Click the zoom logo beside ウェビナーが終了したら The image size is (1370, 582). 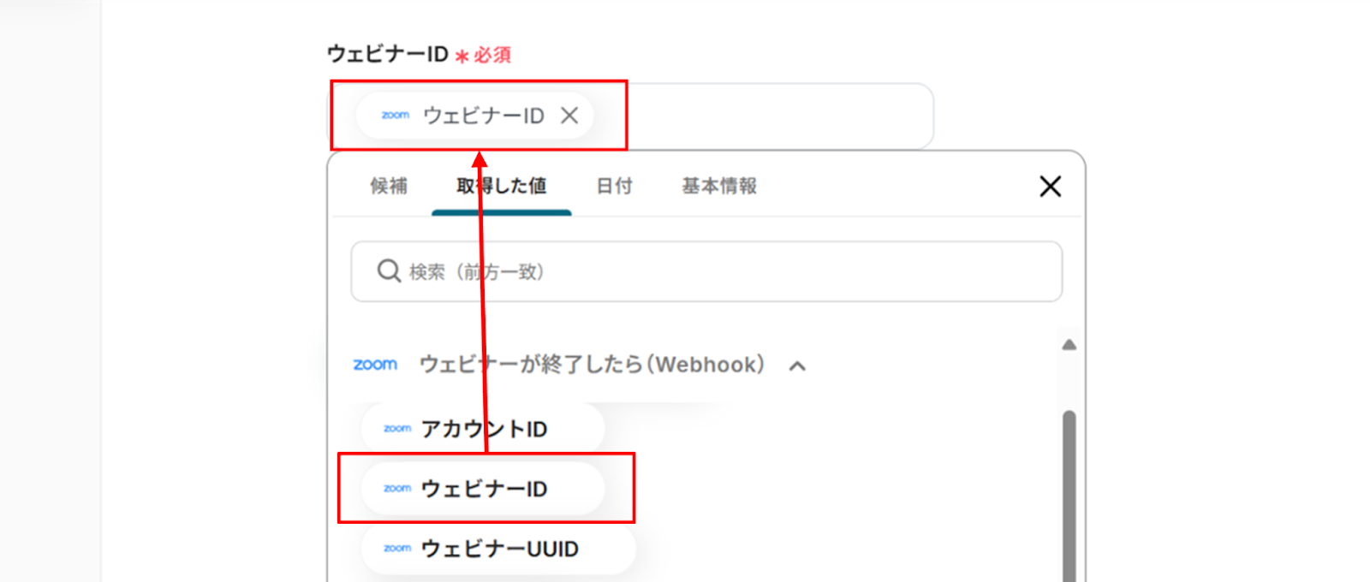click(375, 365)
